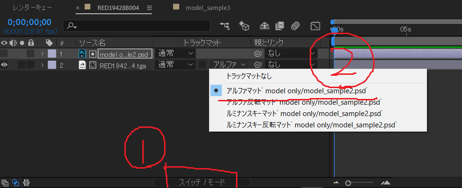The image size is (462, 188).
Task: Toggle preserve transparency box on layer 2
Action: (202, 64)
